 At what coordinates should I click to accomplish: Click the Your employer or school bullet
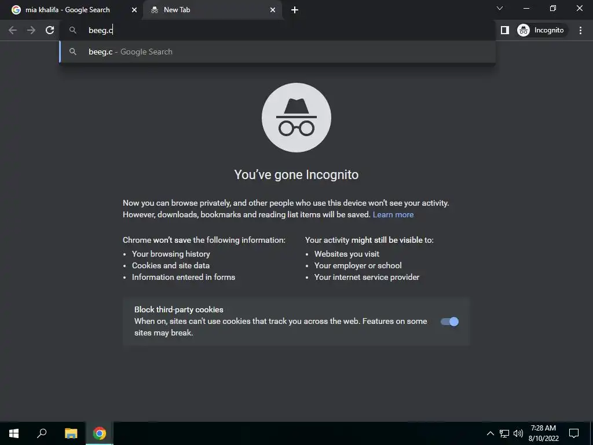pyautogui.click(x=358, y=265)
